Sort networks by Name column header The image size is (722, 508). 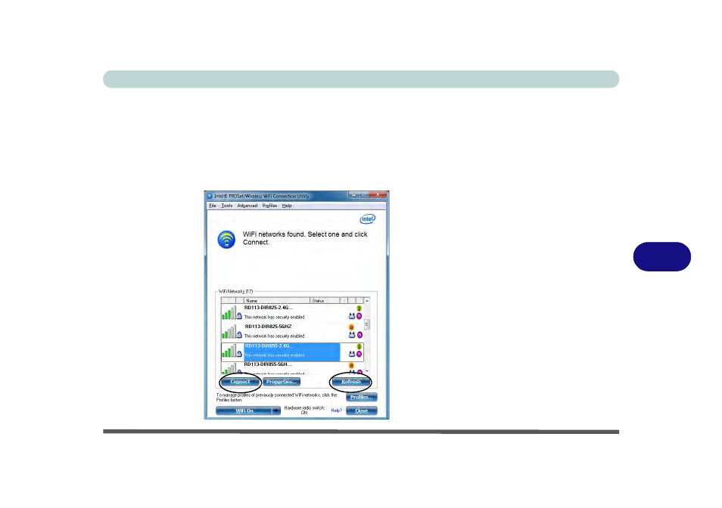pyautogui.click(x=277, y=301)
